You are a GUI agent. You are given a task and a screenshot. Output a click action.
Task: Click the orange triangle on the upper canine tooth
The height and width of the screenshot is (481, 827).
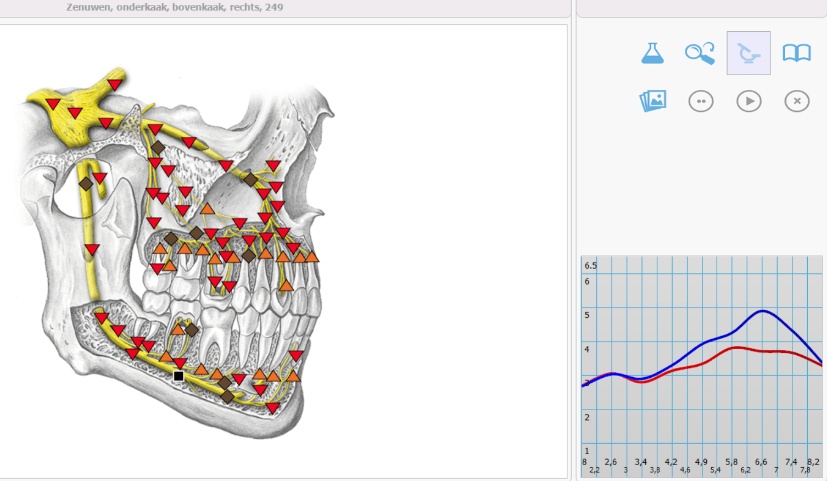coord(286,284)
